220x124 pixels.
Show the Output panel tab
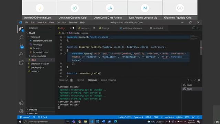pos(80,80)
